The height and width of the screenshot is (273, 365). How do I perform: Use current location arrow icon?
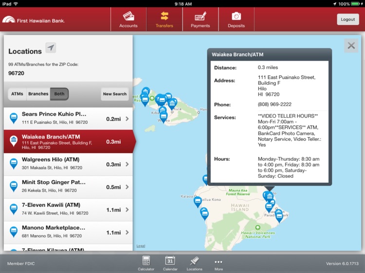tap(51, 48)
